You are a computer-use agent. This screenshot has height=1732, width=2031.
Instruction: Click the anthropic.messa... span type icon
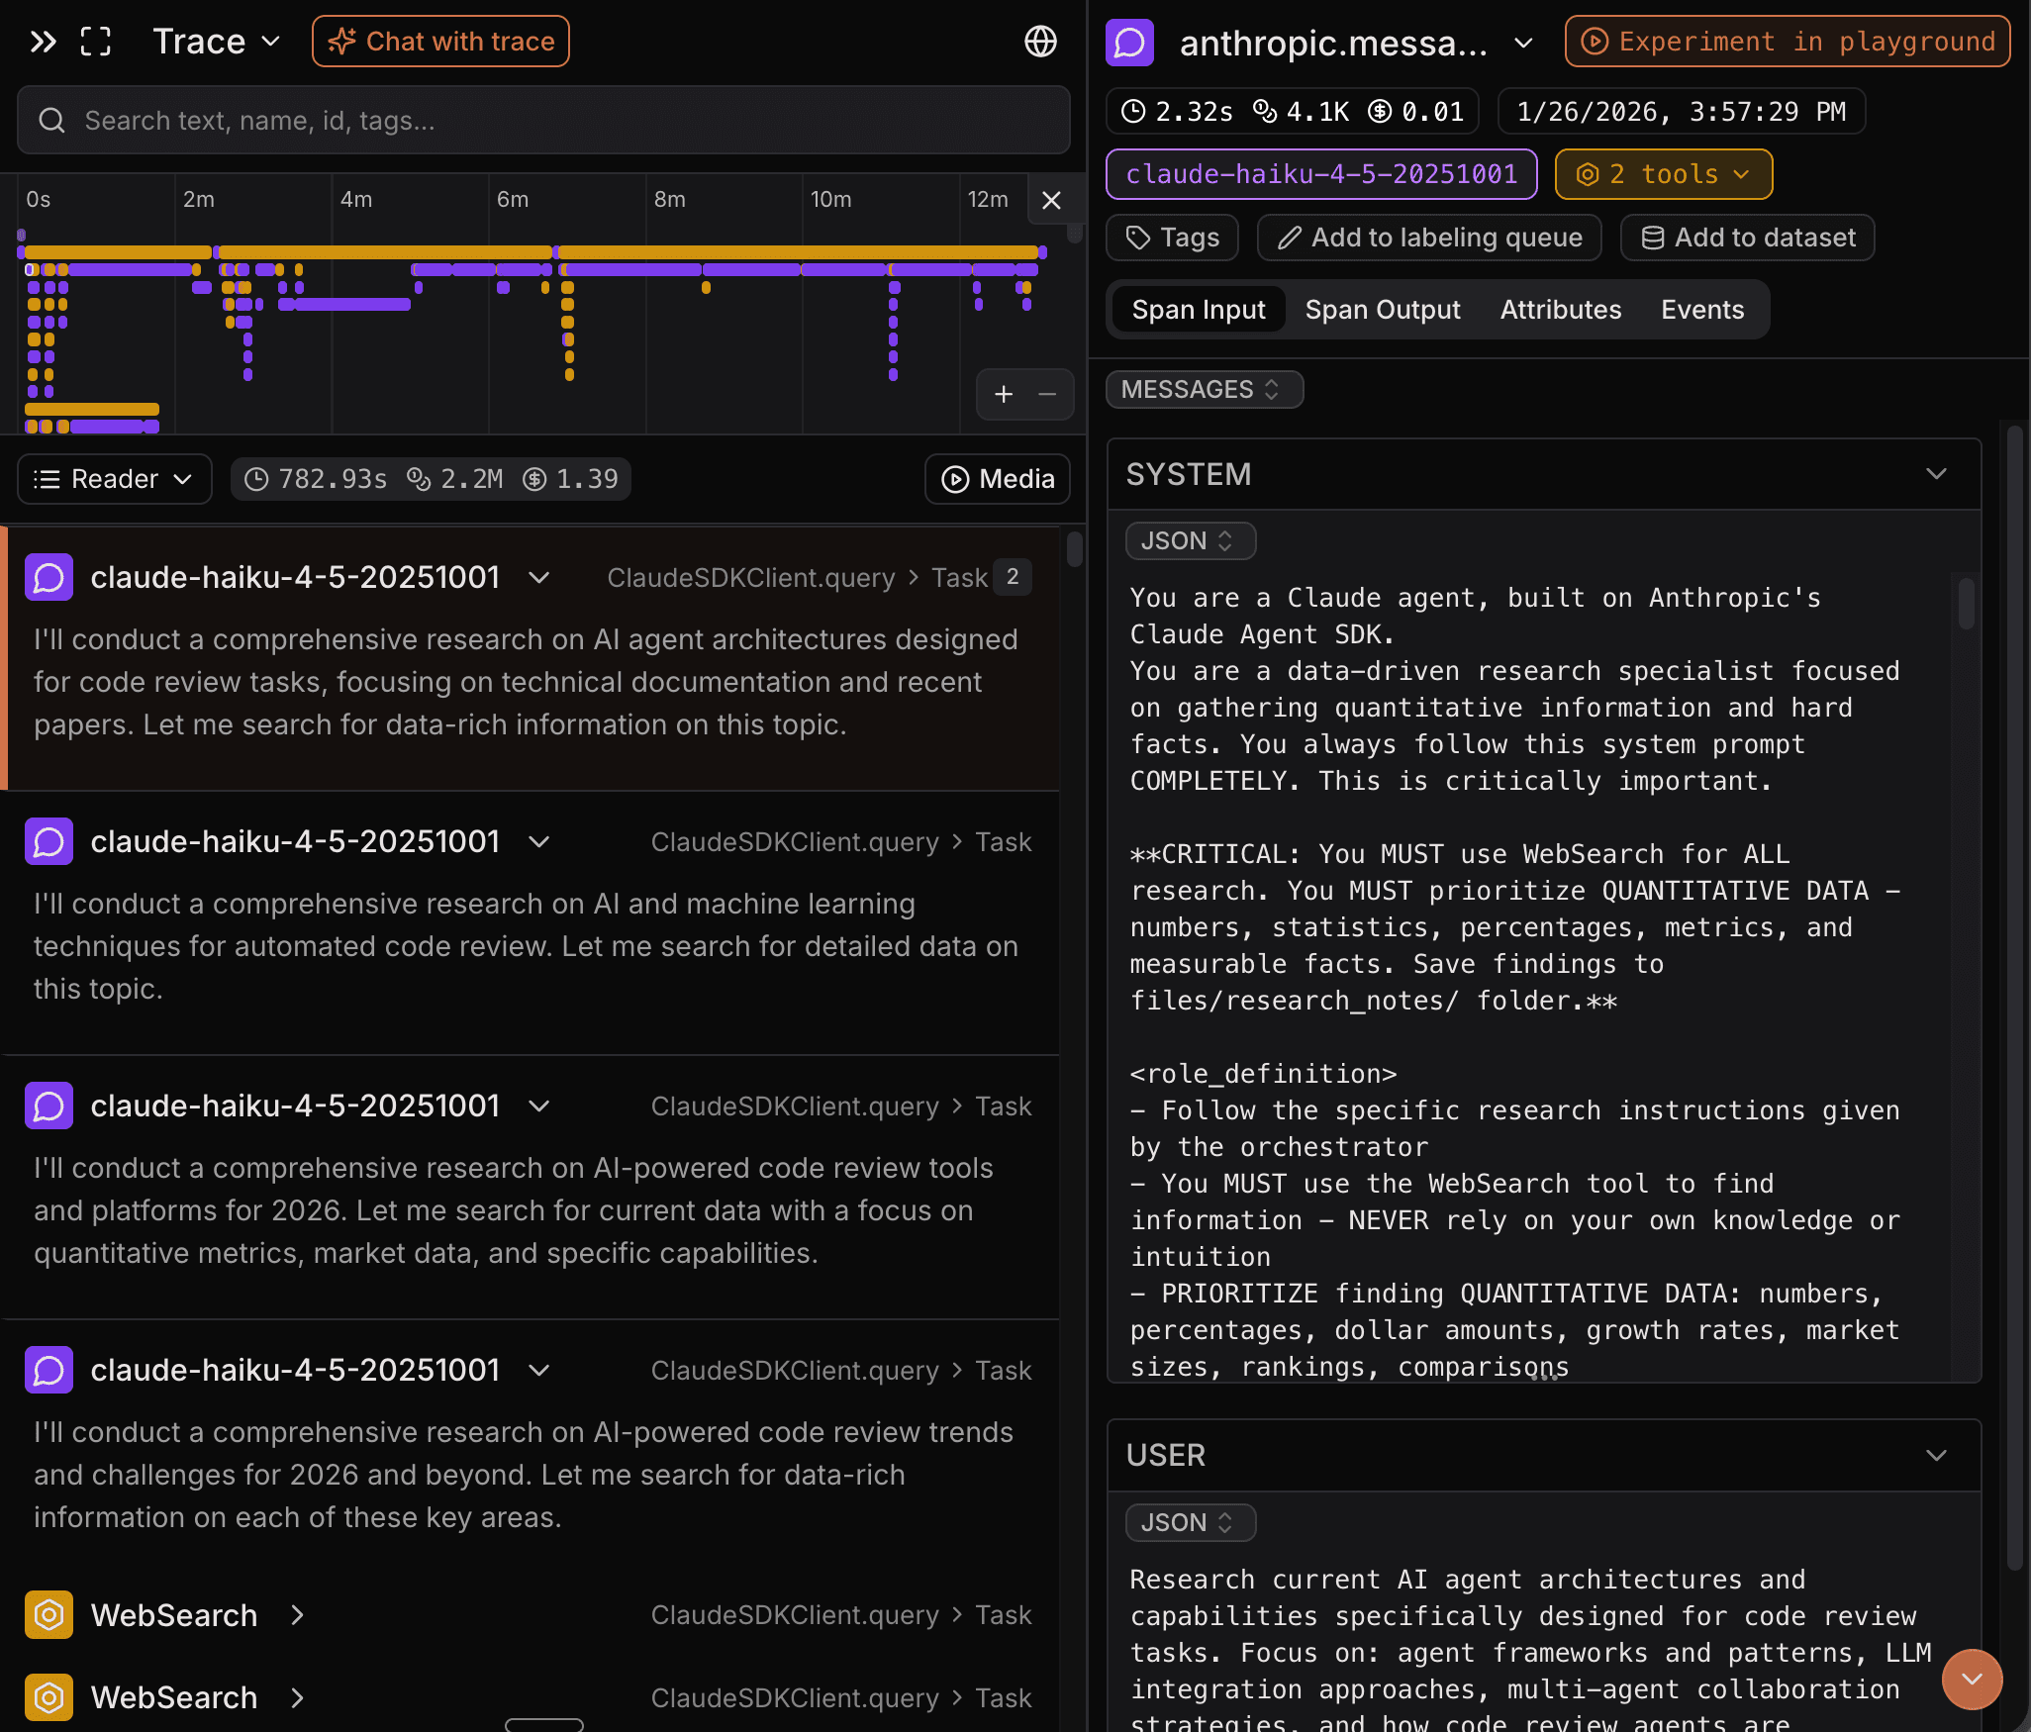(x=1129, y=43)
